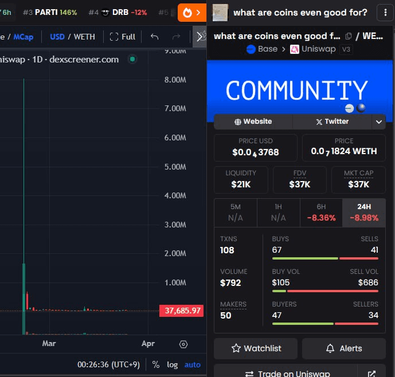The image size is (395, 377).
Task: Set up price Alerts
Action: tap(343, 348)
